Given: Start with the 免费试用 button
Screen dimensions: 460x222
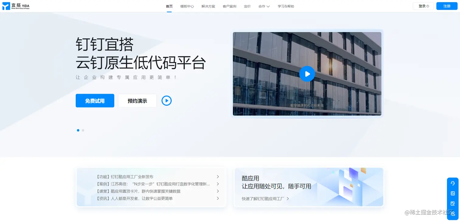Looking at the screenshot, I should click(x=95, y=100).
